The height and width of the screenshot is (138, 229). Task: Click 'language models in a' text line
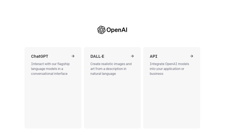point(47,69)
